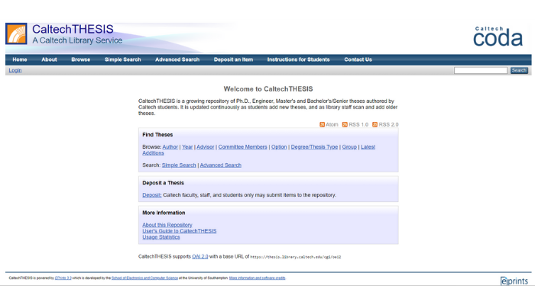Browse by Degree/Thesis Type

[314, 147]
